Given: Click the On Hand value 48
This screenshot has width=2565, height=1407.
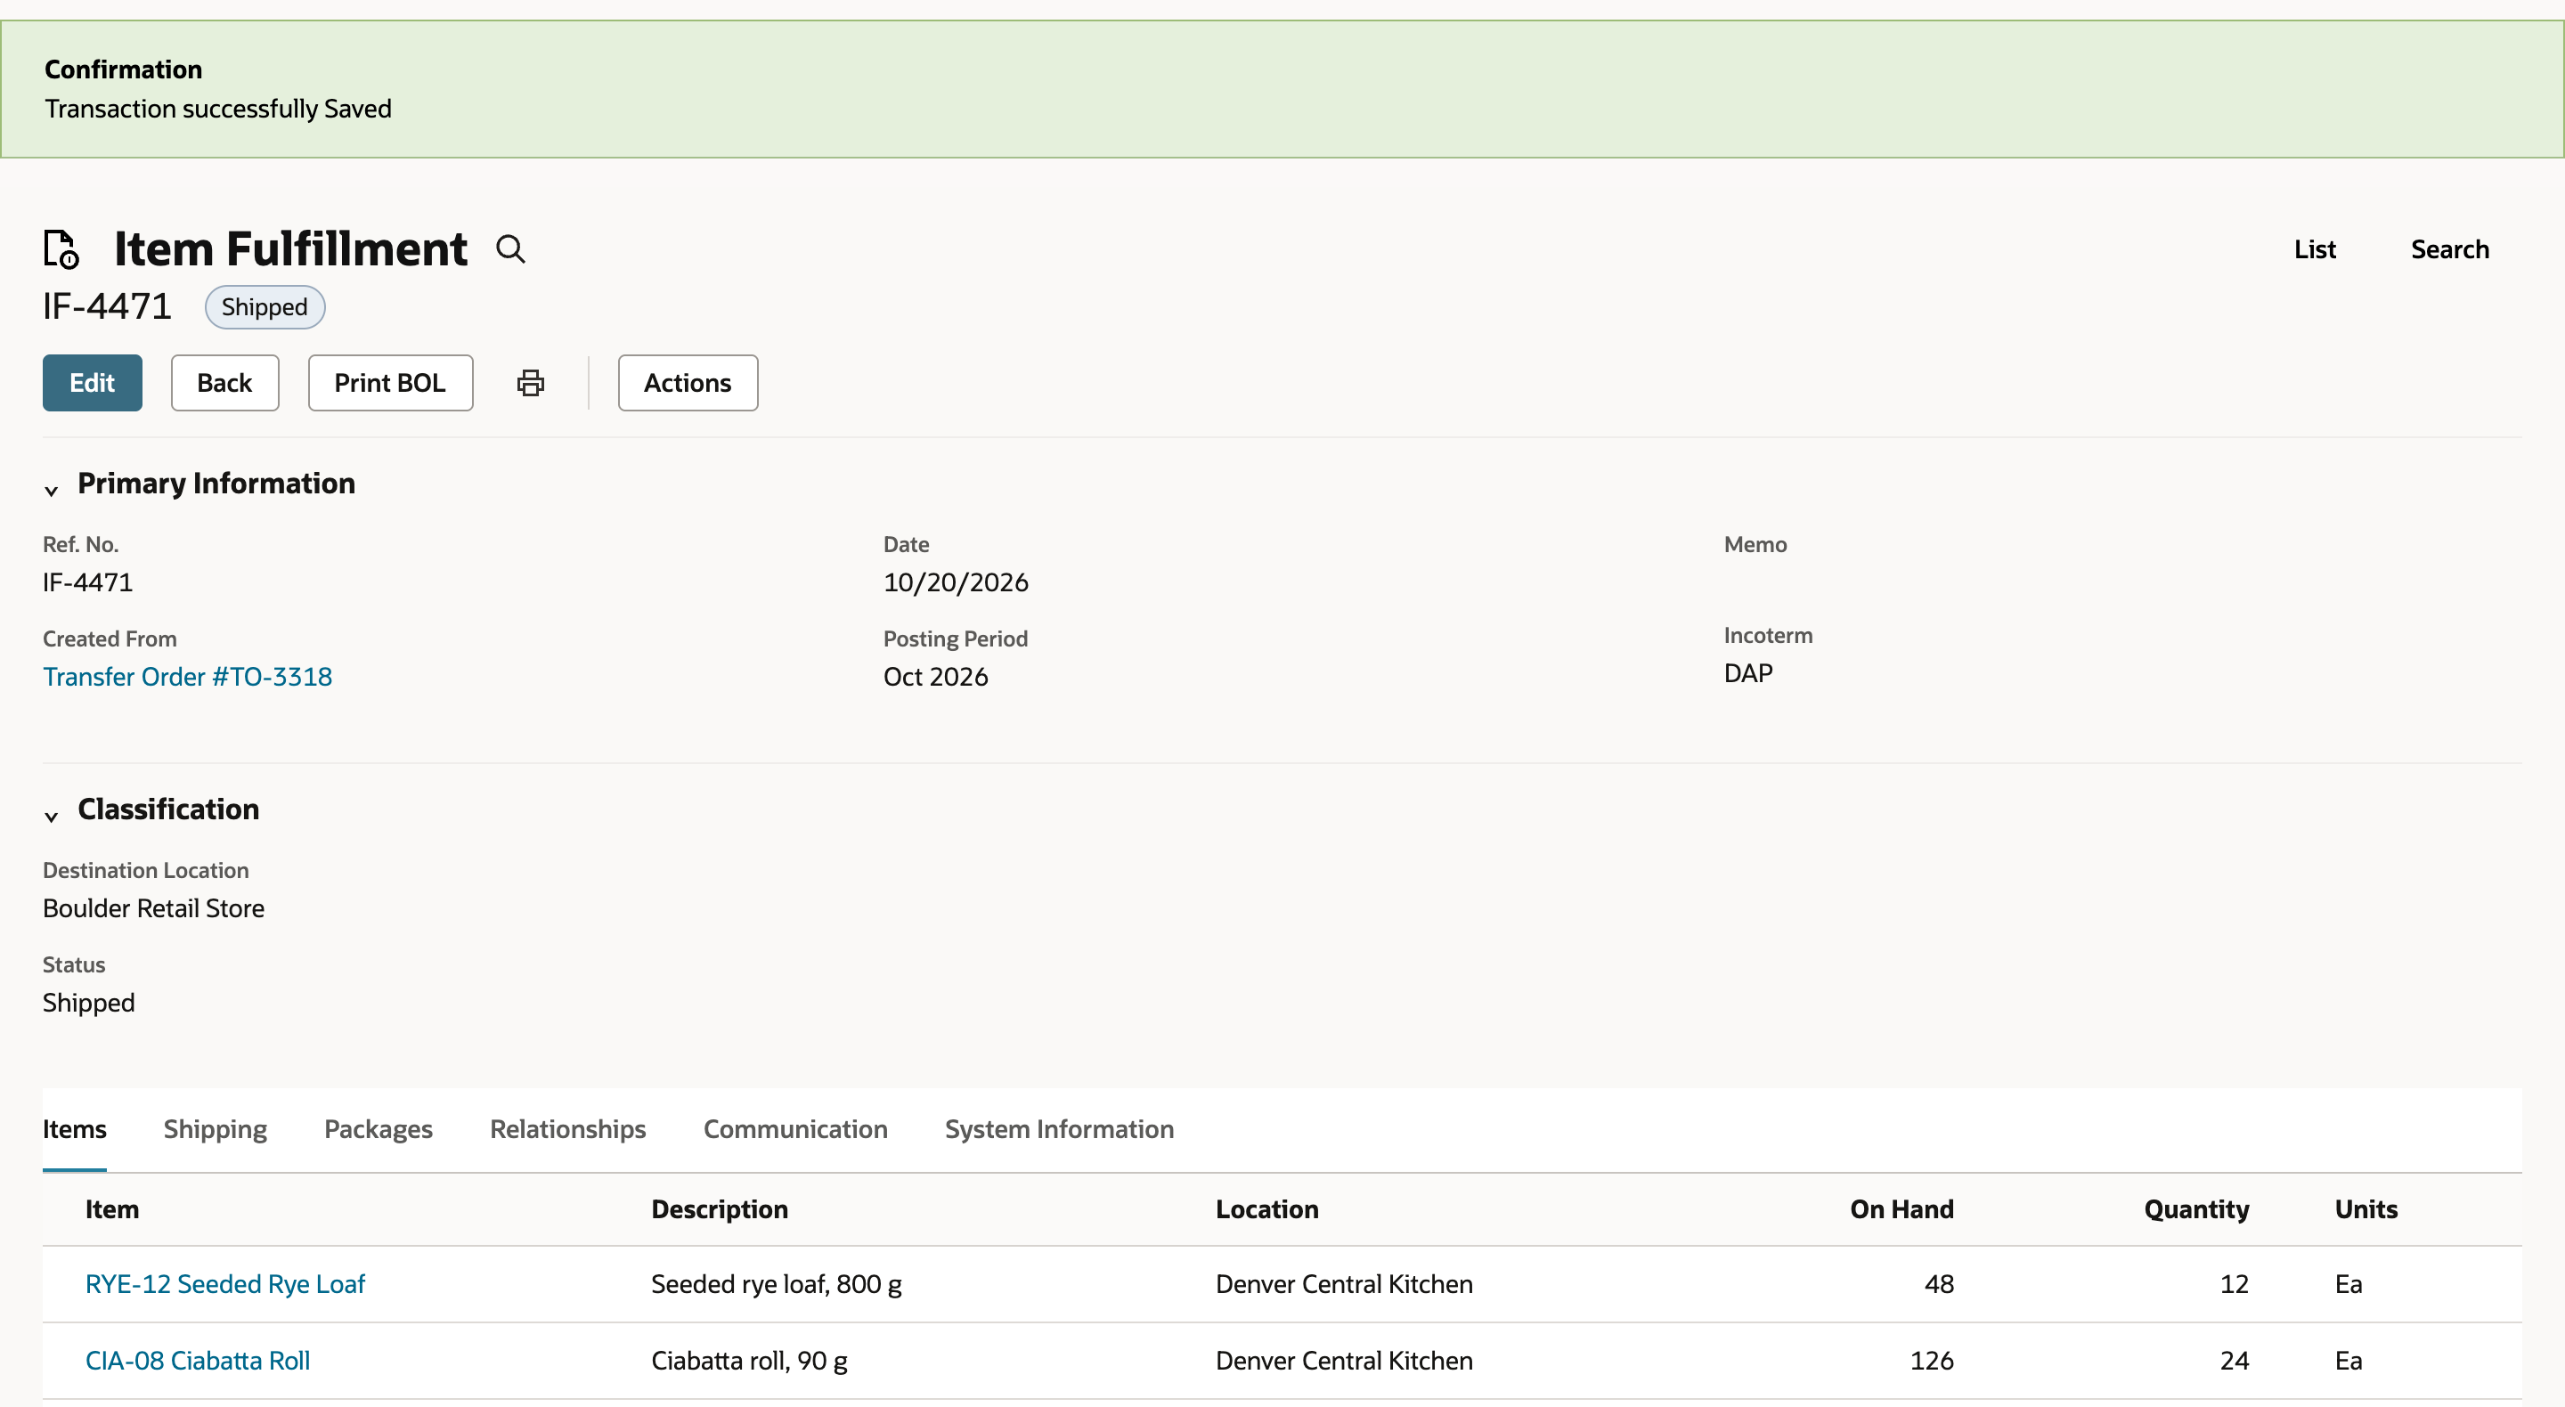Looking at the screenshot, I should (x=1938, y=1283).
